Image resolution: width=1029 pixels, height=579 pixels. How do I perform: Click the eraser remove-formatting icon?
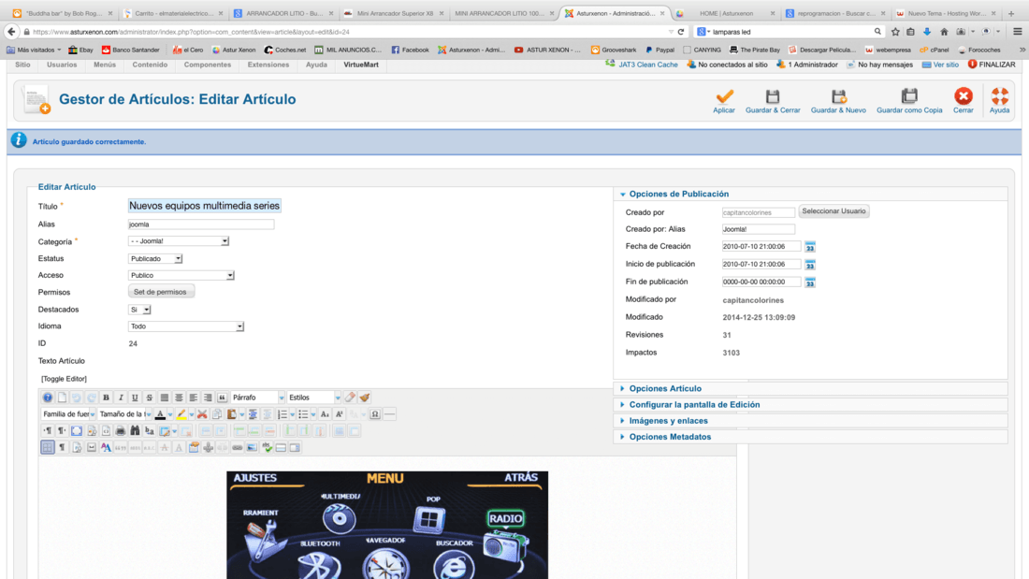click(350, 398)
